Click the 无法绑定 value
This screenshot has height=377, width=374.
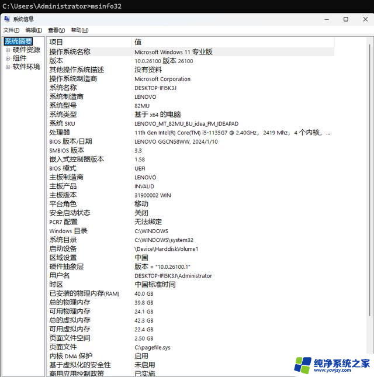tap(148, 222)
